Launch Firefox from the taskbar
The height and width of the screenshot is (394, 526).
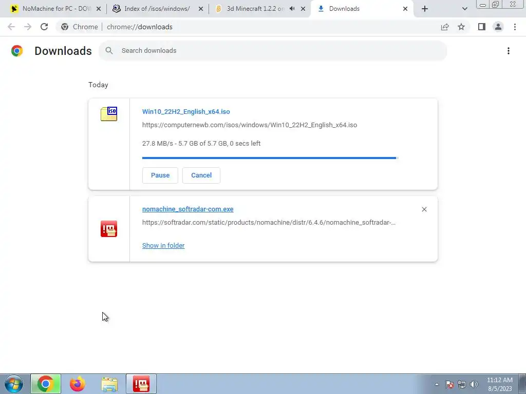pyautogui.click(x=78, y=384)
